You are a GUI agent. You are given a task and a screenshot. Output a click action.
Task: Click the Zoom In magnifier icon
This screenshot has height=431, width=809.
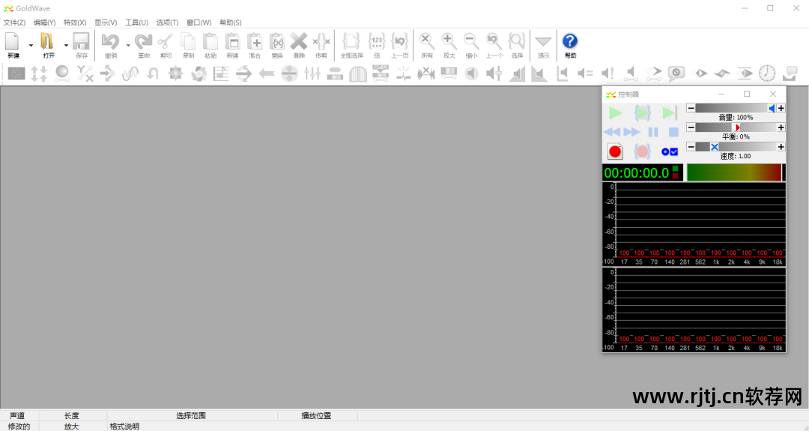(x=449, y=42)
